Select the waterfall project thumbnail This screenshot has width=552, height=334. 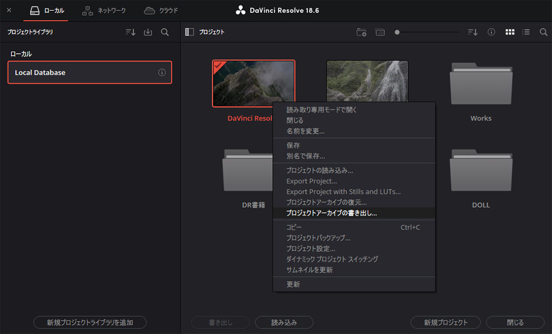367,81
